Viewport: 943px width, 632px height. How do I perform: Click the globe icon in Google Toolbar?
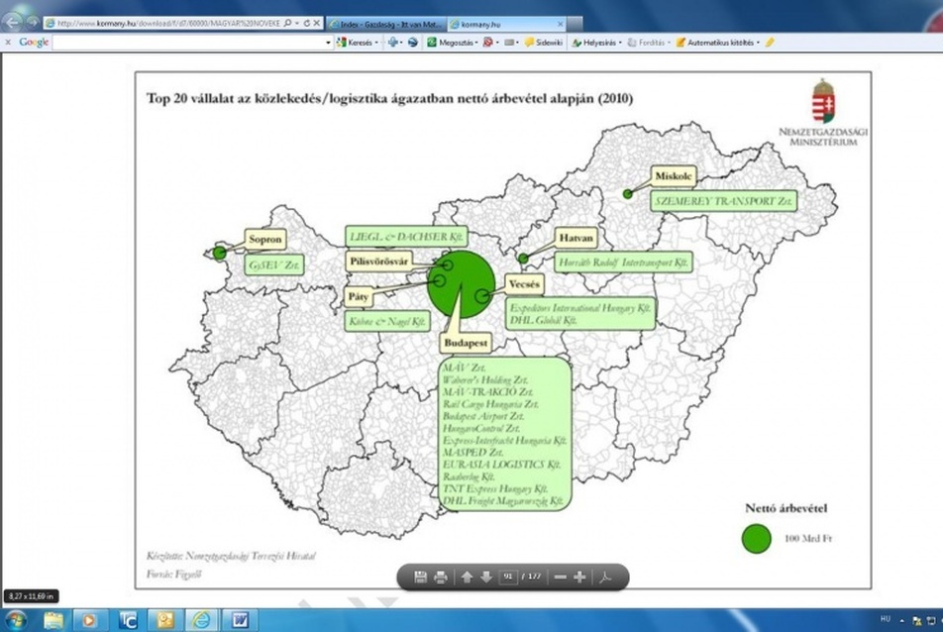(412, 42)
